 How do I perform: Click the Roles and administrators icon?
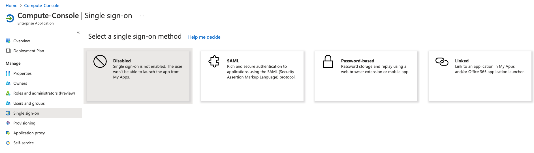[x=8, y=93]
